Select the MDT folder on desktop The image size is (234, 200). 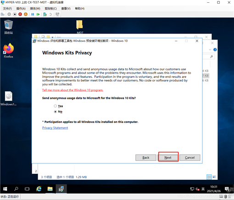80,27
